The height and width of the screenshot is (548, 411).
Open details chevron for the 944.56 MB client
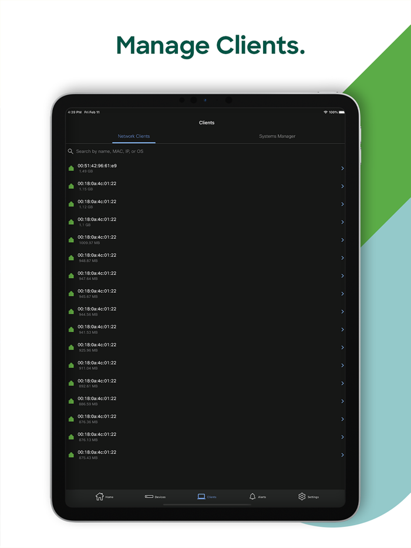point(342,312)
